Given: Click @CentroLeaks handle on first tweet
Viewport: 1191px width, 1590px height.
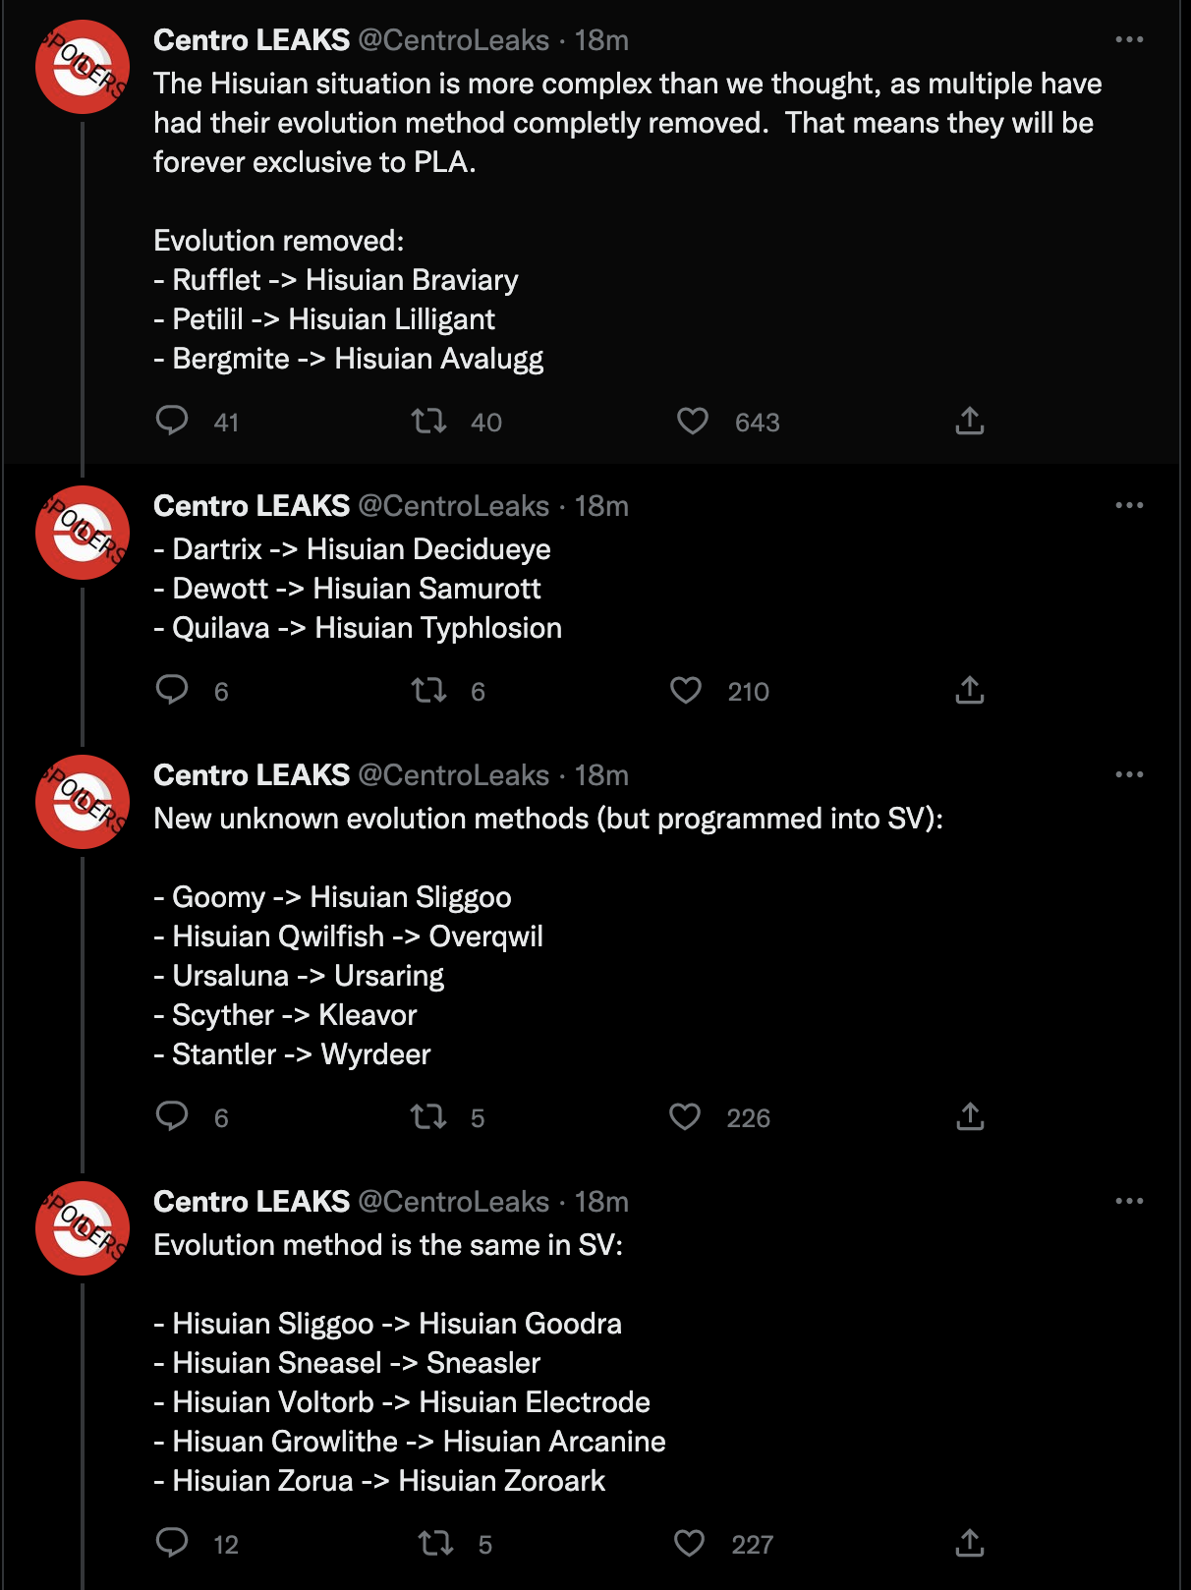Looking at the screenshot, I should pos(453,40).
